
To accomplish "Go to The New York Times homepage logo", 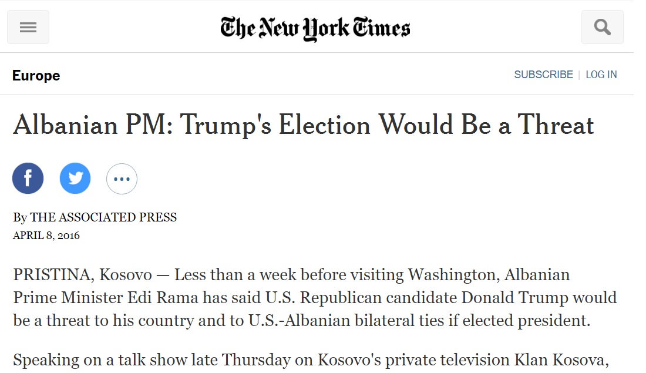I will coord(315,28).
